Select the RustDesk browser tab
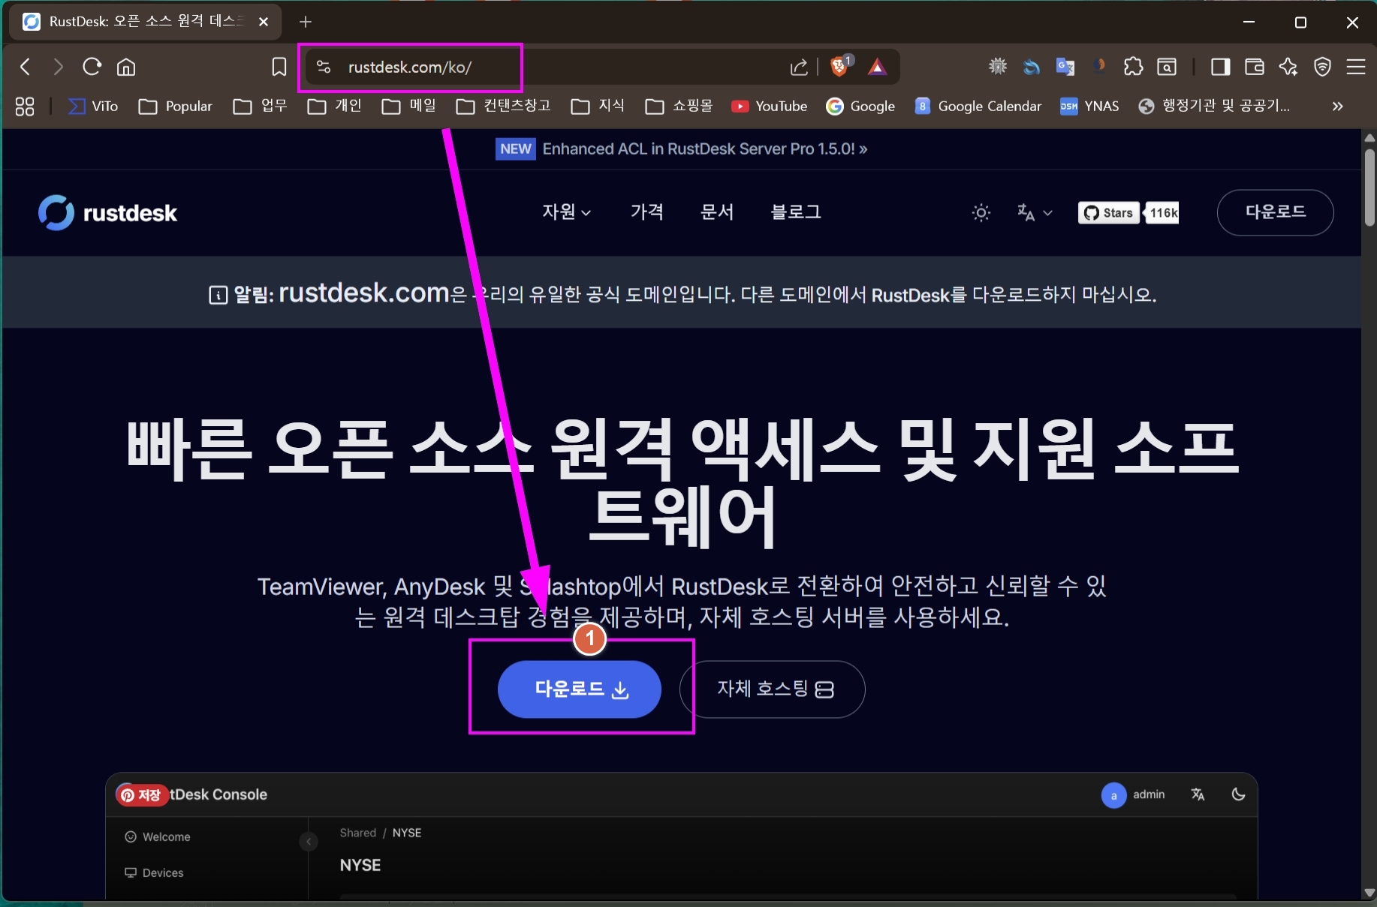The width and height of the screenshot is (1377, 907). pyautogui.click(x=146, y=22)
